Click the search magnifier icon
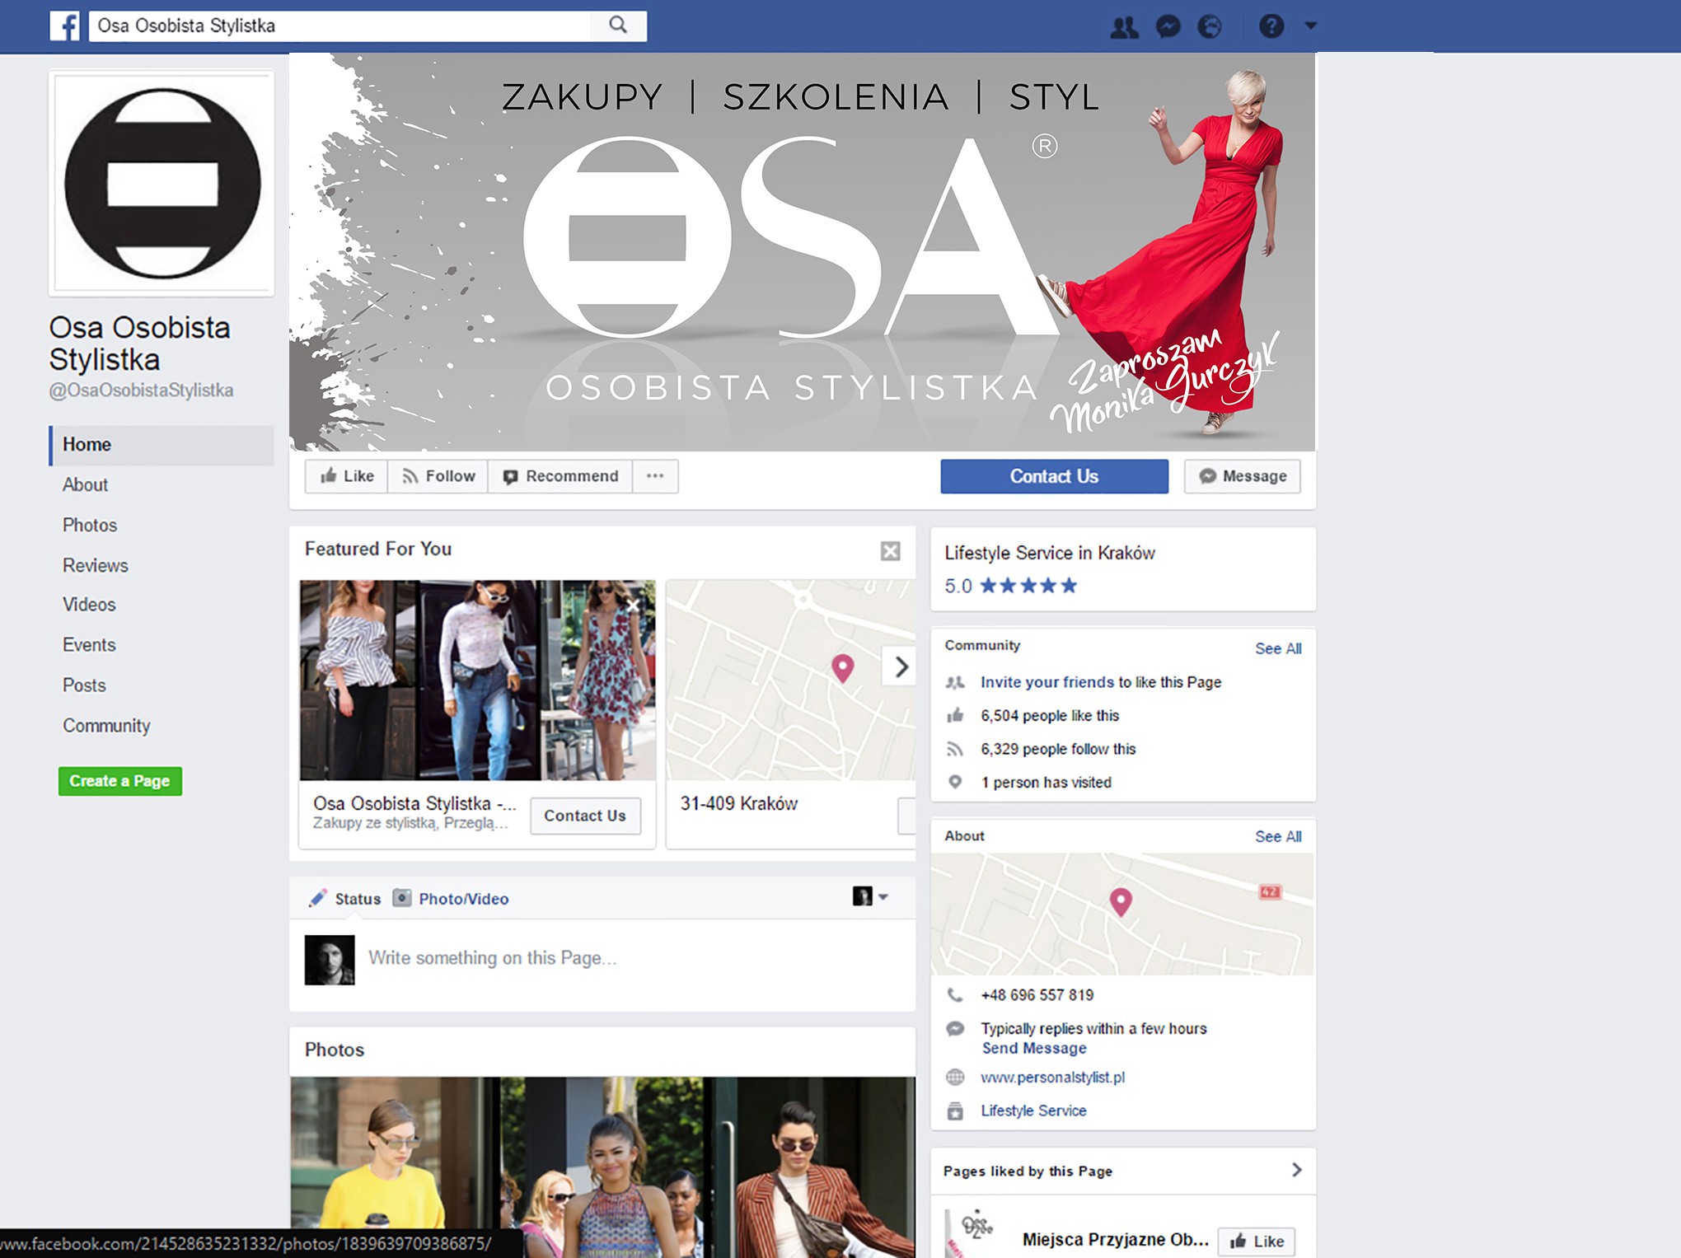Viewport: 1681px width, 1258px height. click(x=618, y=26)
